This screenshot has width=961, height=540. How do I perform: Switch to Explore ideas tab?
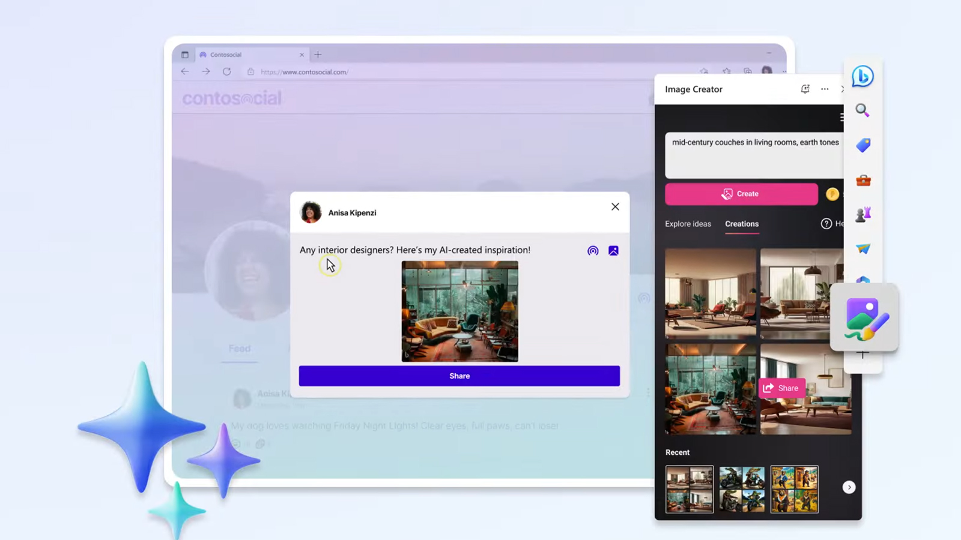click(x=688, y=224)
